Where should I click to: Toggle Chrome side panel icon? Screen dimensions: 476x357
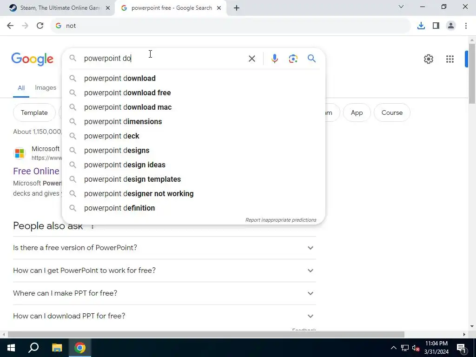tap(436, 26)
